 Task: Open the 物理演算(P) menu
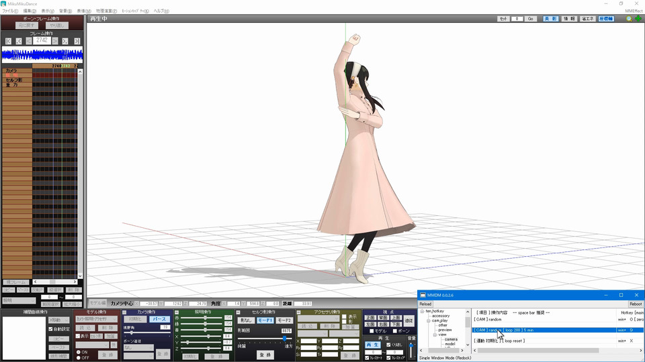click(106, 11)
